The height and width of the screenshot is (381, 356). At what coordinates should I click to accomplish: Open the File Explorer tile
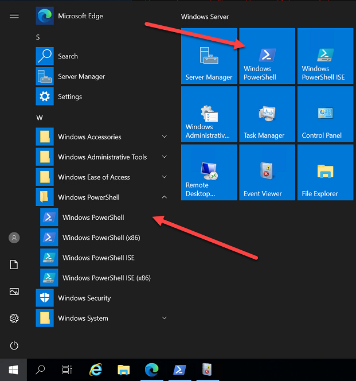click(x=326, y=172)
